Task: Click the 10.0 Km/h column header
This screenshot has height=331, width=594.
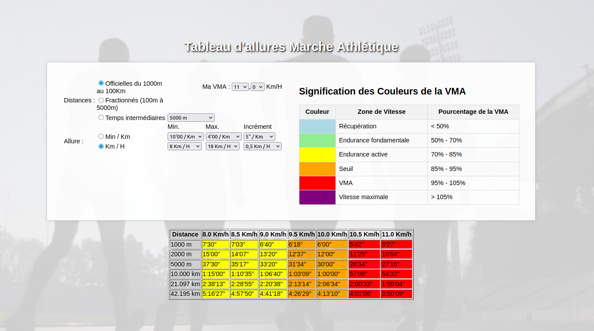Action: pyautogui.click(x=332, y=234)
